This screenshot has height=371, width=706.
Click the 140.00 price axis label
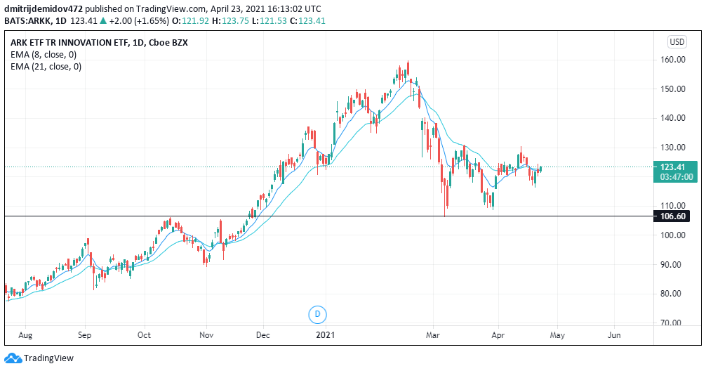673,118
